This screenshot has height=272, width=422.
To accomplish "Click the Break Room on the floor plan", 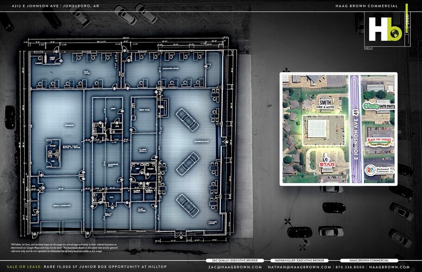I will coord(144,111).
